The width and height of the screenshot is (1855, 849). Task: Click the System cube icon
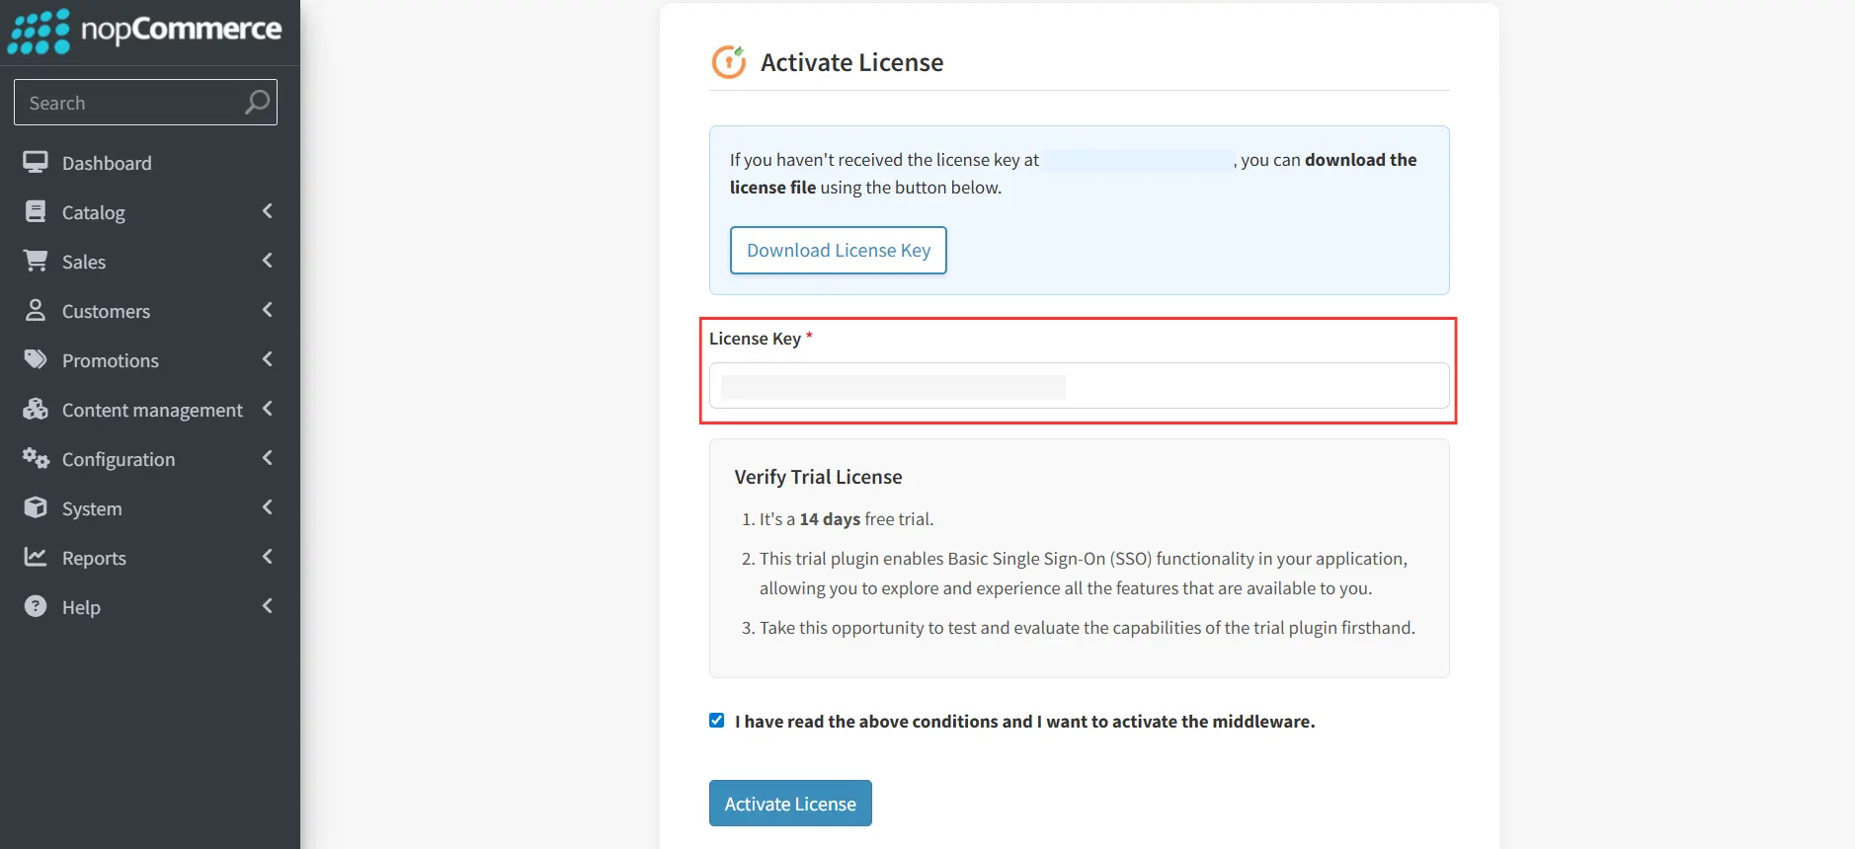point(36,507)
